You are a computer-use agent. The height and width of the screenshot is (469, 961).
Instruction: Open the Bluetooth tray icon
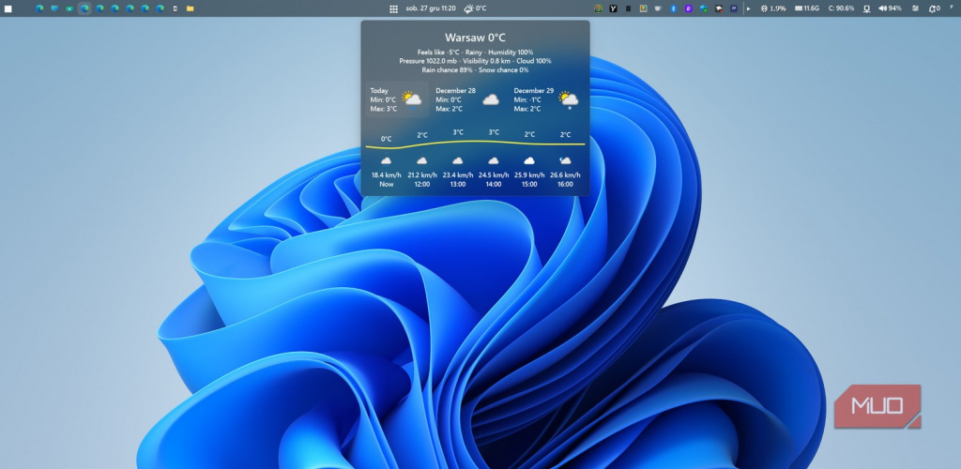(x=674, y=8)
